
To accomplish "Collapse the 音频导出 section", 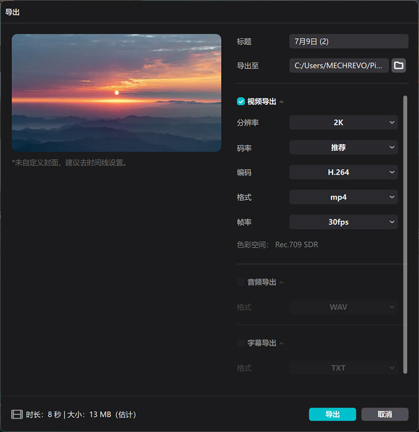I will click(281, 282).
